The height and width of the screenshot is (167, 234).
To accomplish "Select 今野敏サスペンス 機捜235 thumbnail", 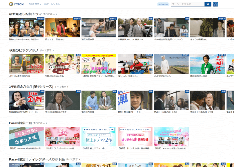I will pos(135,28).
